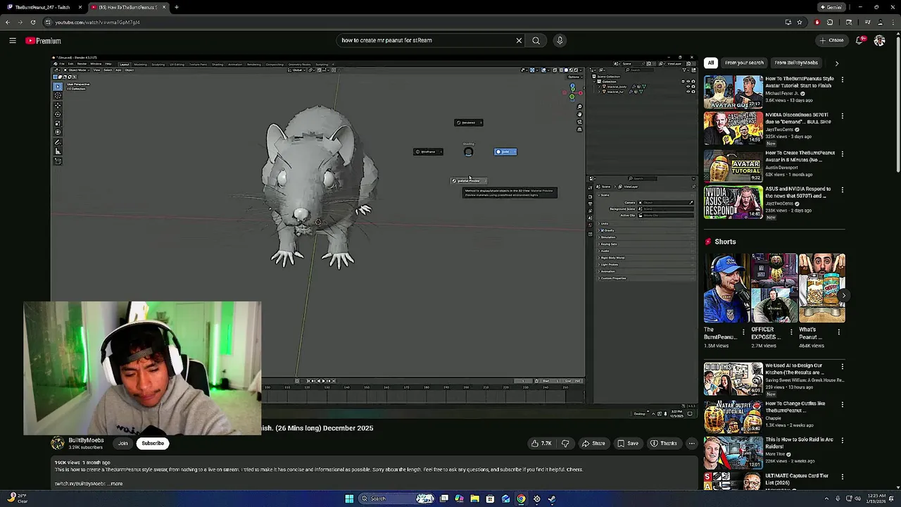Open the YouTube guide hamburger menu
The height and width of the screenshot is (507, 901).
13,41
